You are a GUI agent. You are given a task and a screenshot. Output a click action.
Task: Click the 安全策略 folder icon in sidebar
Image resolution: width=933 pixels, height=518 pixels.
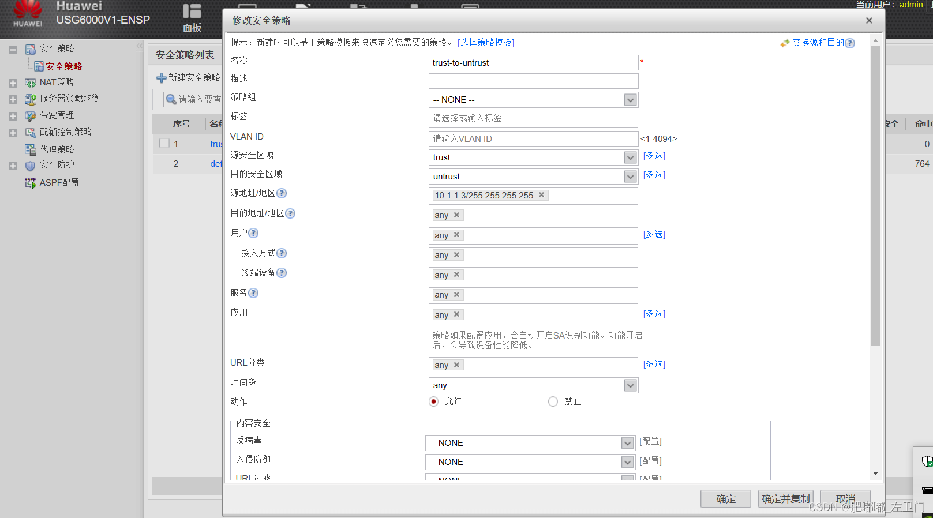[31, 50]
